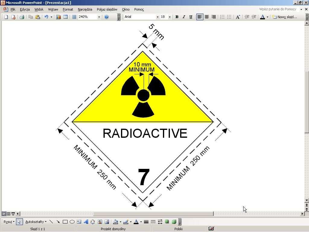Open the Rysuj drawing menu dropdown

click(x=9, y=222)
